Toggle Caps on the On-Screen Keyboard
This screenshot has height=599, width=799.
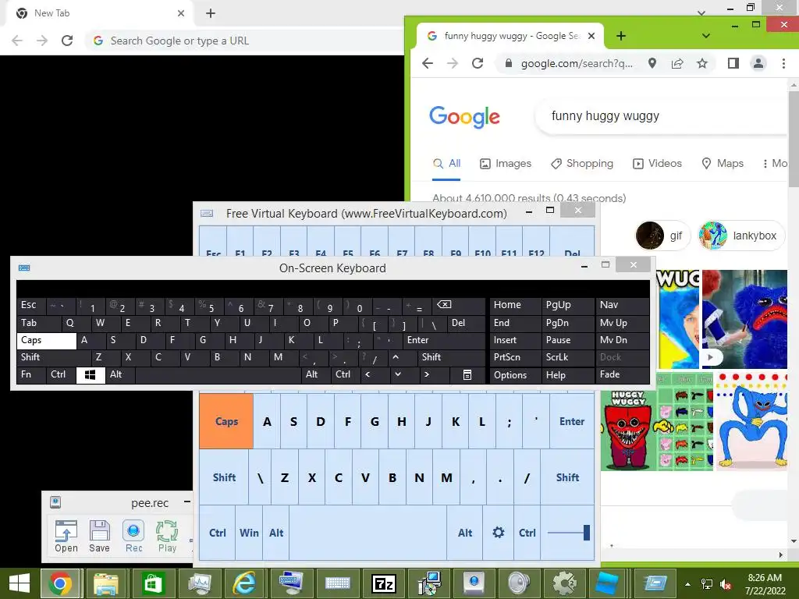coord(46,340)
